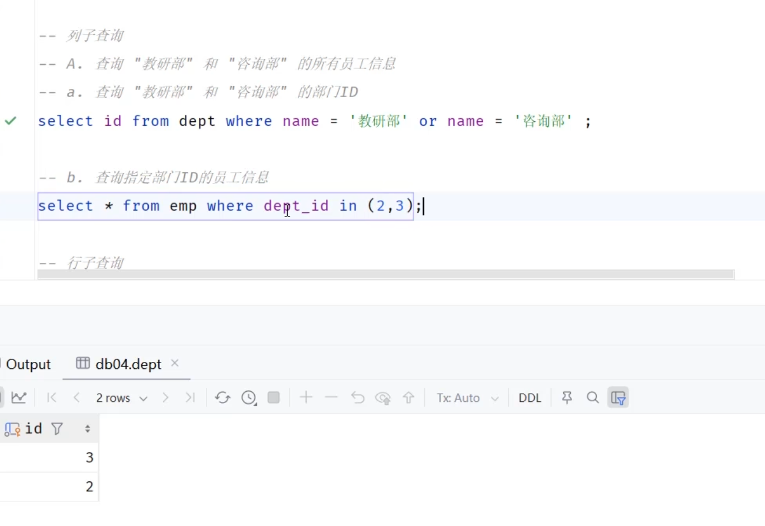Switch to the Output tab
Image resolution: width=765 pixels, height=526 pixels.
point(28,364)
